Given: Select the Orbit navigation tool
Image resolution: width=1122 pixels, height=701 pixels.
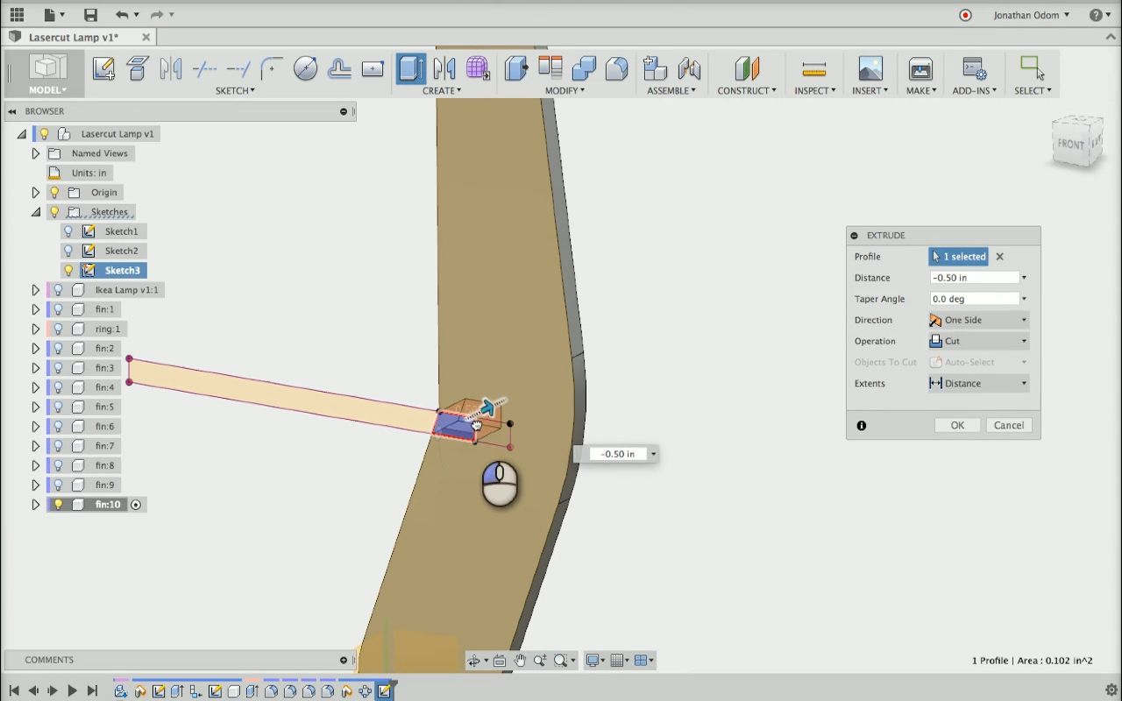Looking at the screenshot, I should pos(474,661).
